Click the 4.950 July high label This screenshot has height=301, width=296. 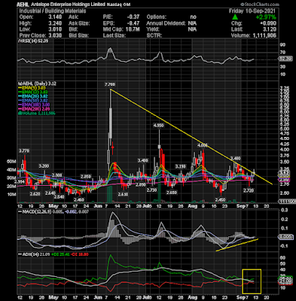(x=159, y=125)
